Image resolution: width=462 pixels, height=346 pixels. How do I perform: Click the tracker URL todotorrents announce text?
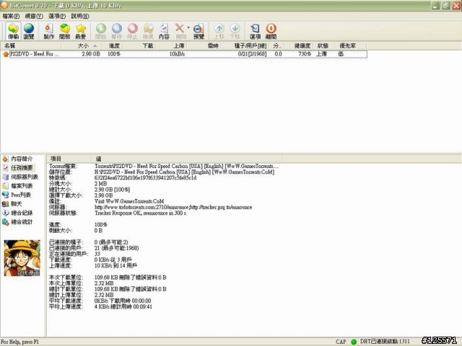173,207
